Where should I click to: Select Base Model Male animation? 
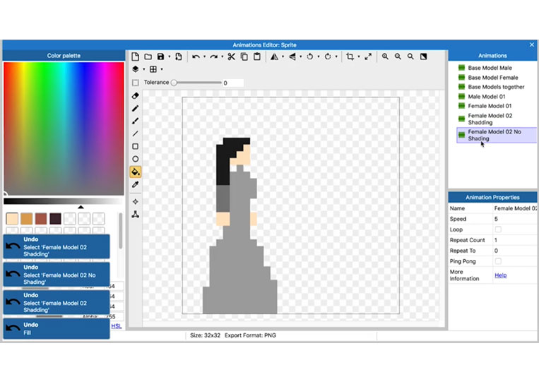(x=490, y=68)
